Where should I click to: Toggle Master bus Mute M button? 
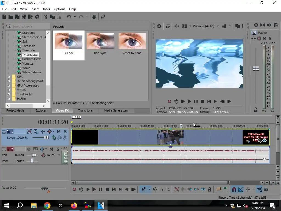click(265, 38)
